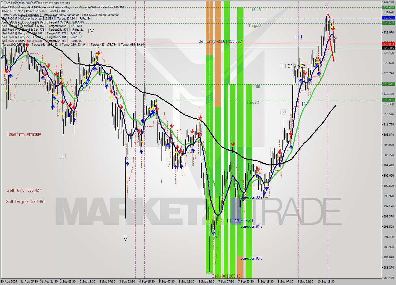The width and height of the screenshot is (396, 285).
Task: Click the '3 Sep 23:30' time label
Action: click(127, 282)
